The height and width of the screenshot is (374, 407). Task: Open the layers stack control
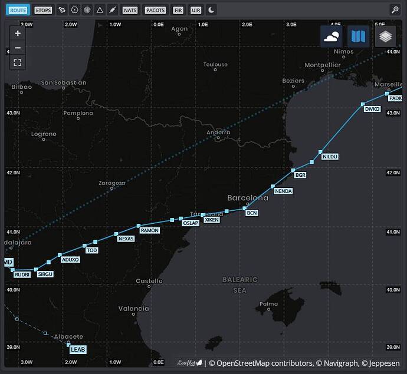pyautogui.click(x=385, y=37)
